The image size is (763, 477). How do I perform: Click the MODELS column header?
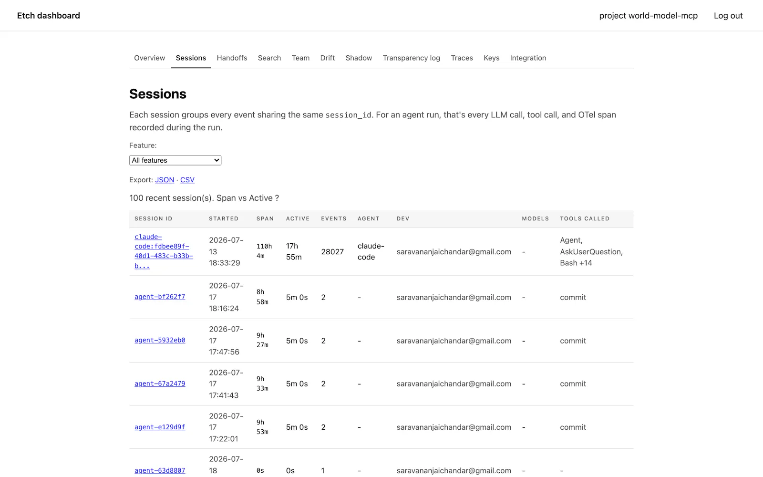pos(536,218)
